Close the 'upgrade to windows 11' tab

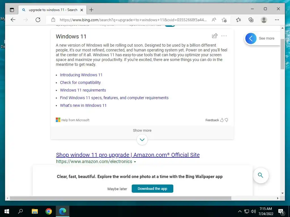pyautogui.click(x=82, y=10)
